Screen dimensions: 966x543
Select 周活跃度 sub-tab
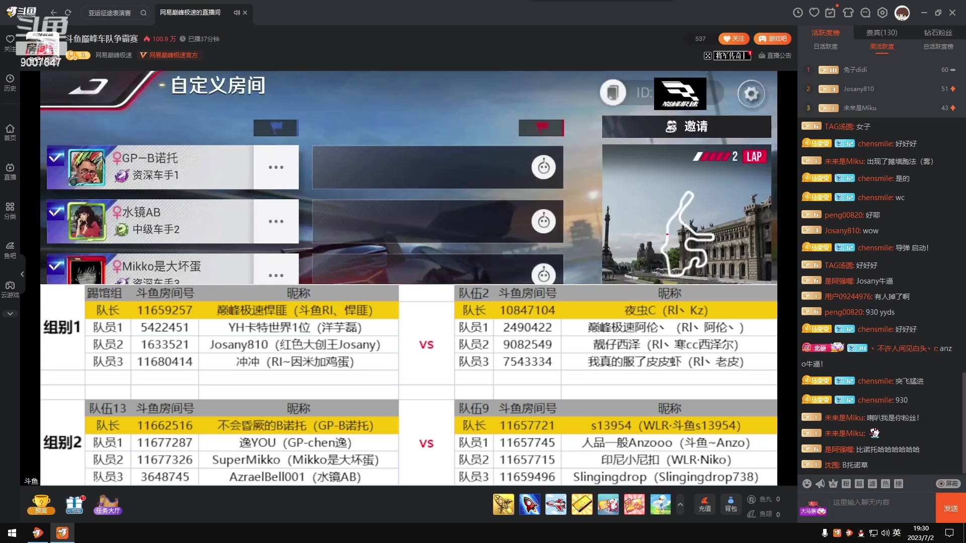882,46
